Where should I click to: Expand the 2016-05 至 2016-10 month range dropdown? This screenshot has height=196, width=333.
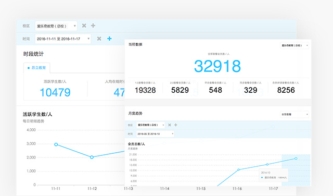[155, 134]
